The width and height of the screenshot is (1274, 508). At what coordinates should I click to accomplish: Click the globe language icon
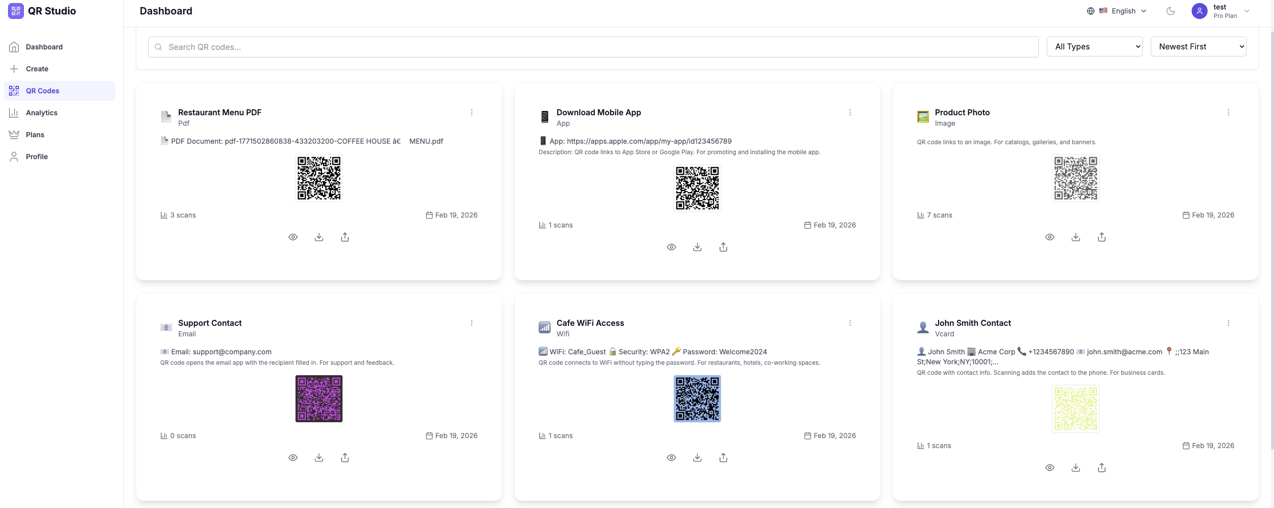pyautogui.click(x=1091, y=11)
